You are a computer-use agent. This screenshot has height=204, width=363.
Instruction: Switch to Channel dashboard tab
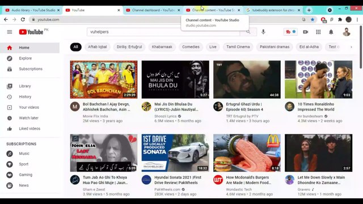tap(153, 10)
